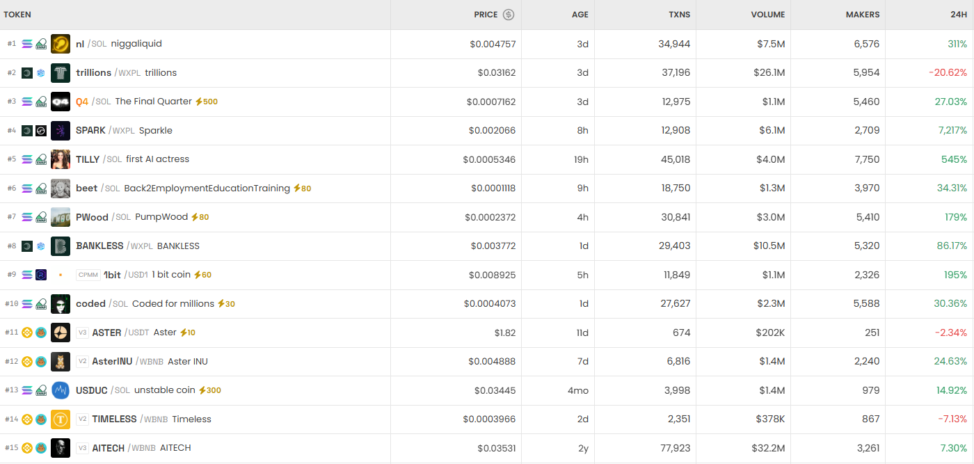The image size is (974, 464).
Task: Click the 5,320 makers for BANKLESS
Action: 867,246
